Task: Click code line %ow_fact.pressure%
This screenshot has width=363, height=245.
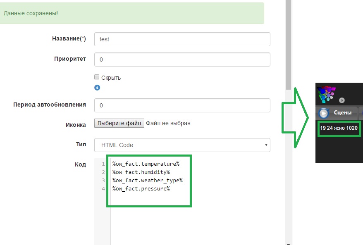Action: click(141, 189)
